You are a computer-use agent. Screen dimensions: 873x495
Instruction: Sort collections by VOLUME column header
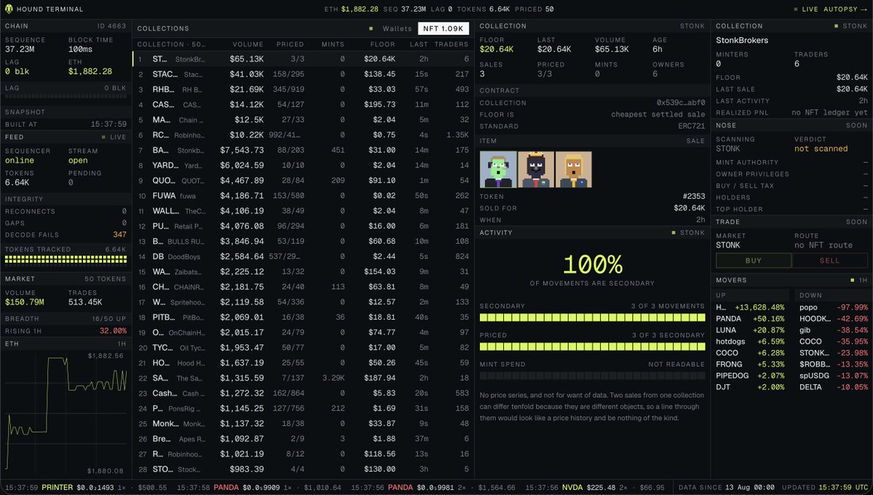coord(248,44)
